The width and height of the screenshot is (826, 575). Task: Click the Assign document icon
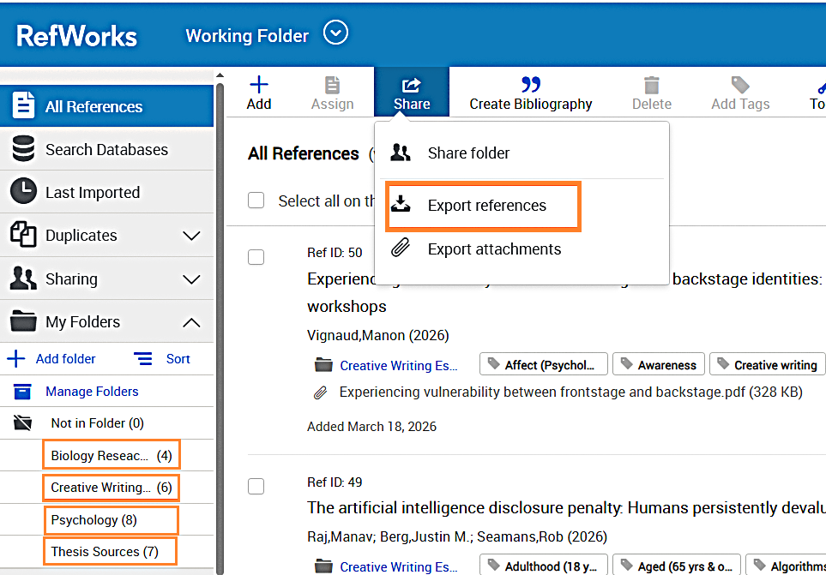click(332, 85)
